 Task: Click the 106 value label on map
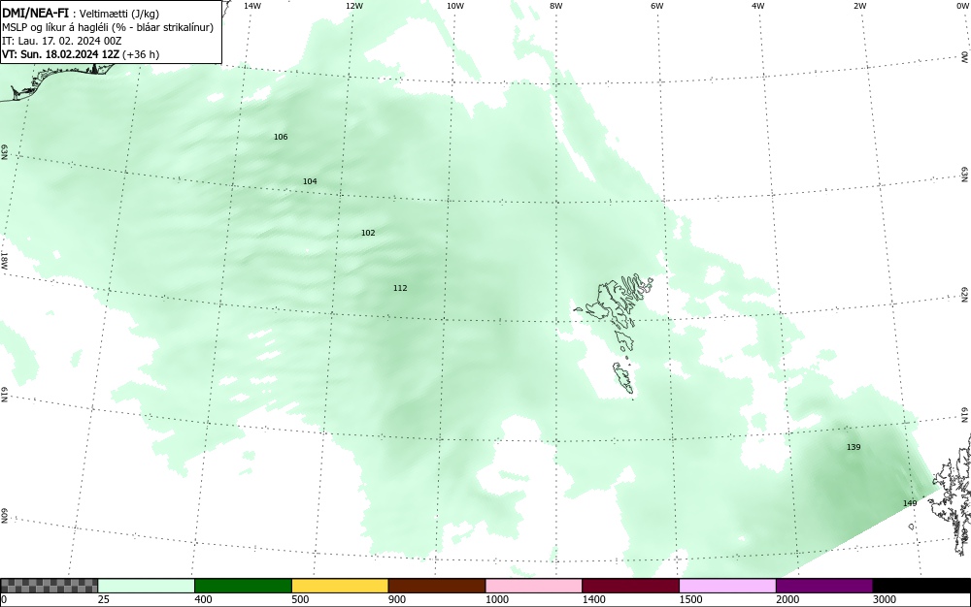coord(281,137)
